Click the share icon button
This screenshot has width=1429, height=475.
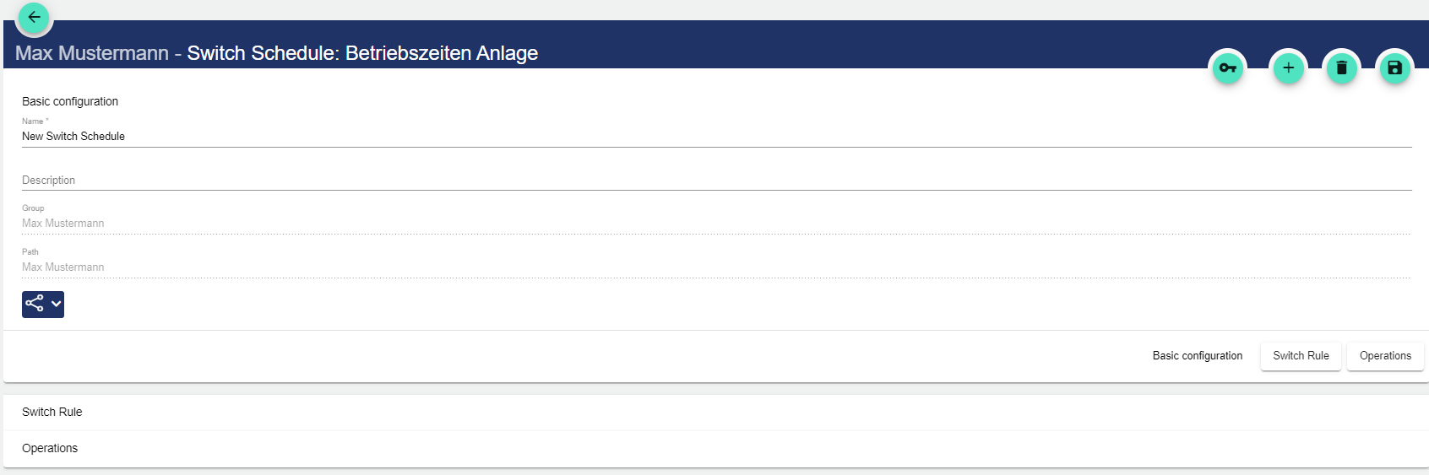35,304
